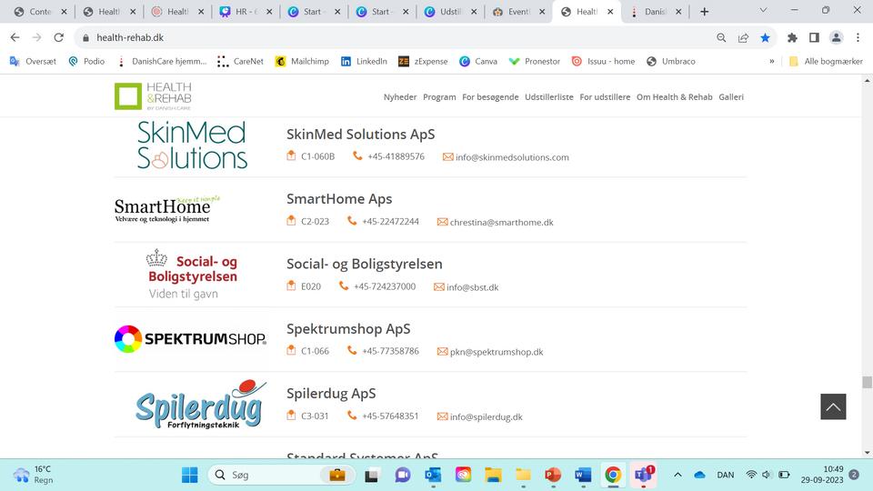Viewport: 873px width, 491px height.
Task: Open the Chrome side panel icon
Action: [814, 37]
